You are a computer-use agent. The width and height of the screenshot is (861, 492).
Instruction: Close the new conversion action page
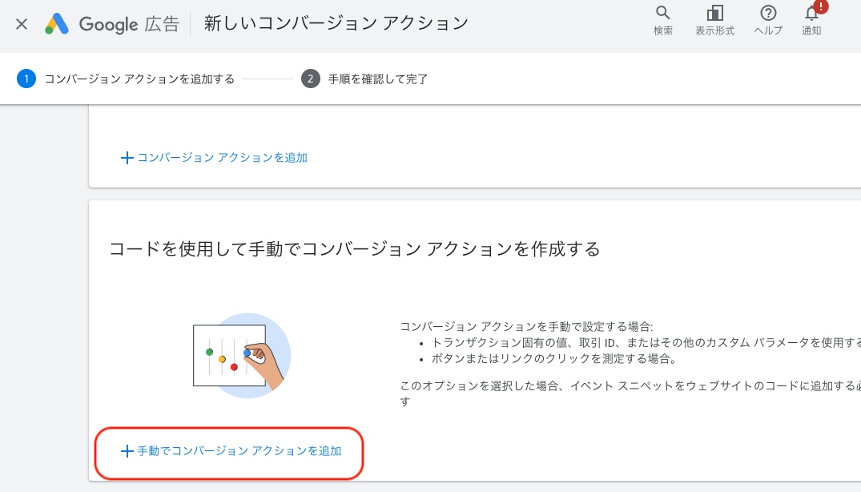tap(22, 24)
